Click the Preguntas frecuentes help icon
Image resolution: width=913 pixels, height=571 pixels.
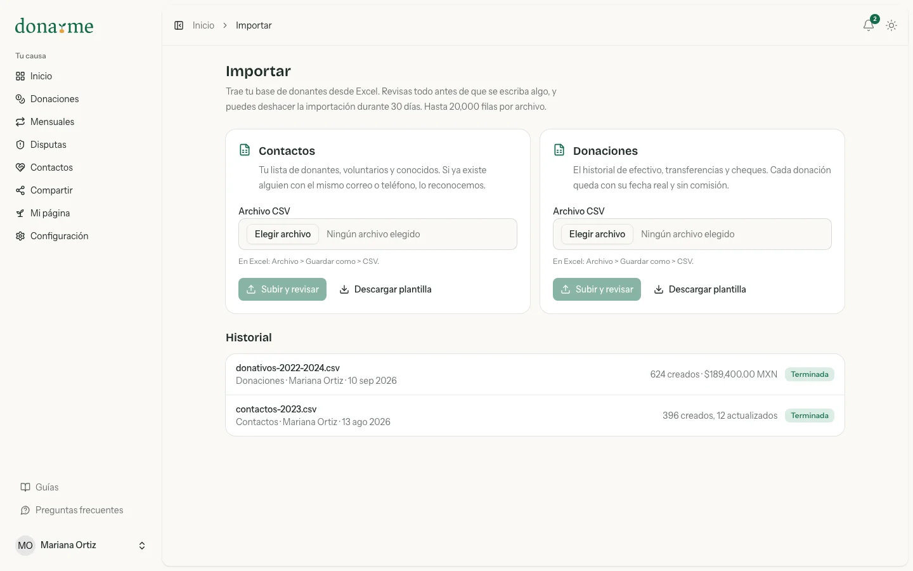pos(25,510)
